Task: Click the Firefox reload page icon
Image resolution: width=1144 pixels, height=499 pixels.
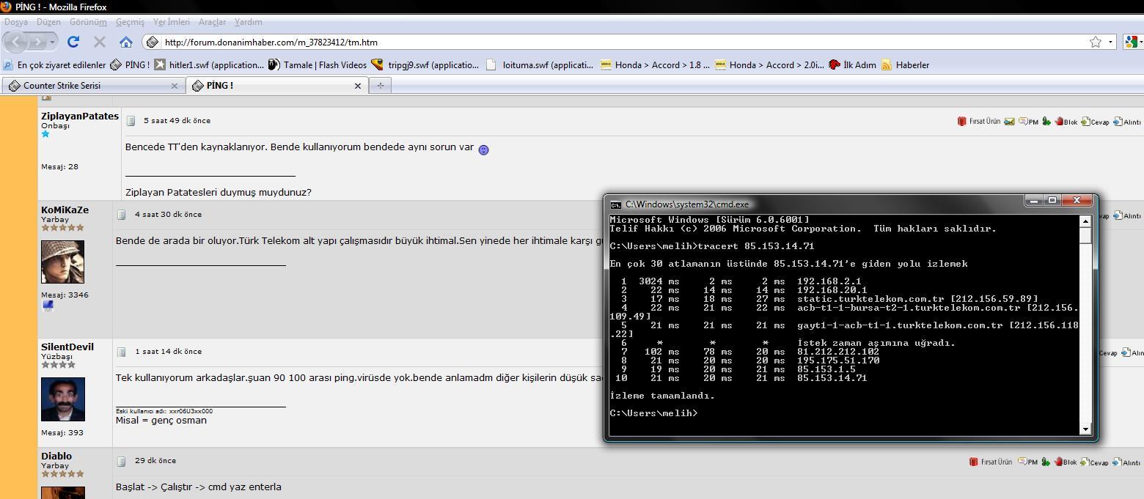Action: pyautogui.click(x=73, y=42)
